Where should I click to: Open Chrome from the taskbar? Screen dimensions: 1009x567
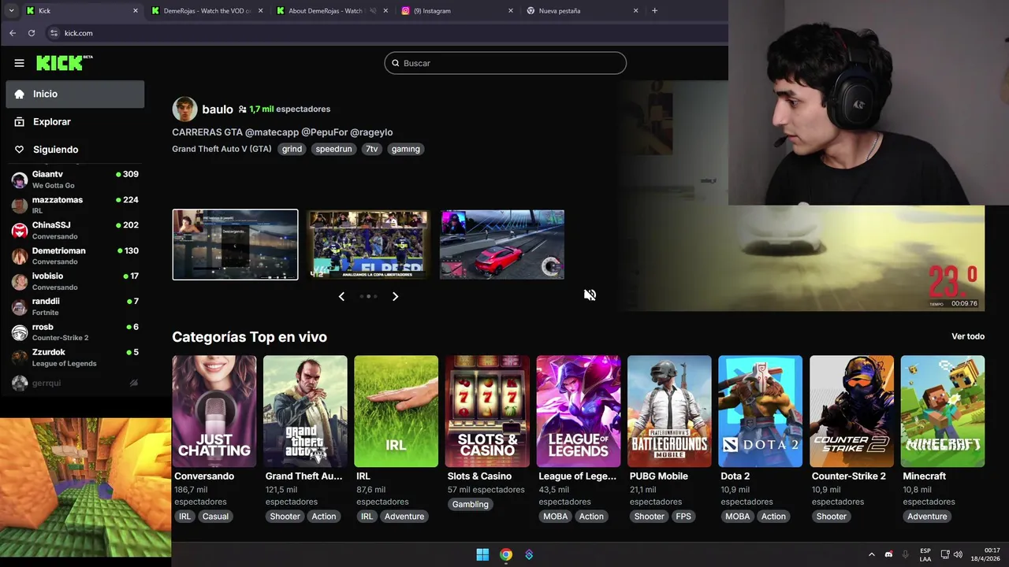tap(506, 554)
